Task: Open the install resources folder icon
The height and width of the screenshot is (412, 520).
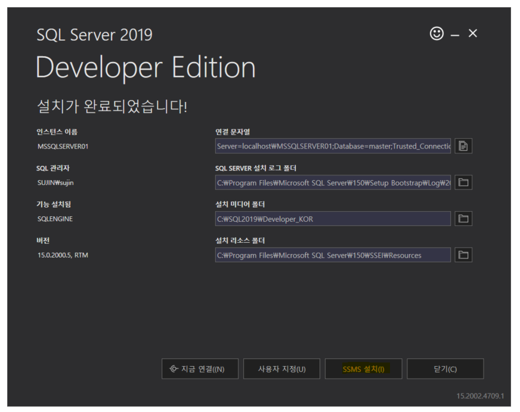Action: (463, 255)
